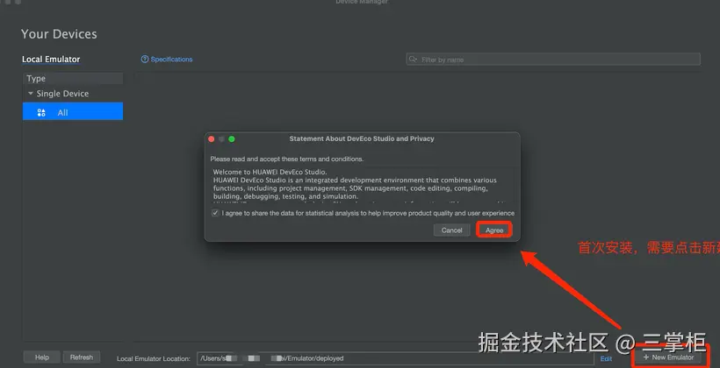The width and height of the screenshot is (720, 368).
Task: Switch to the Local Emulator tab
Action: [x=51, y=59]
